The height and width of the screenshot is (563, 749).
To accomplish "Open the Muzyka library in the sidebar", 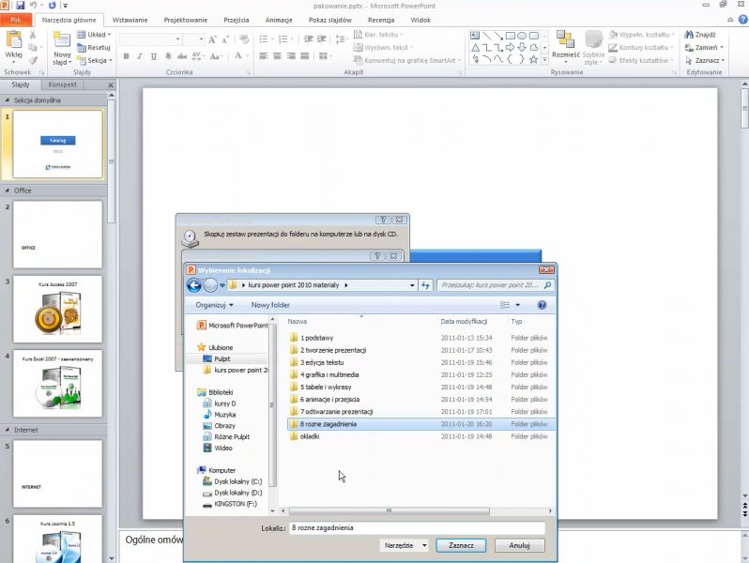I will [225, 414].
